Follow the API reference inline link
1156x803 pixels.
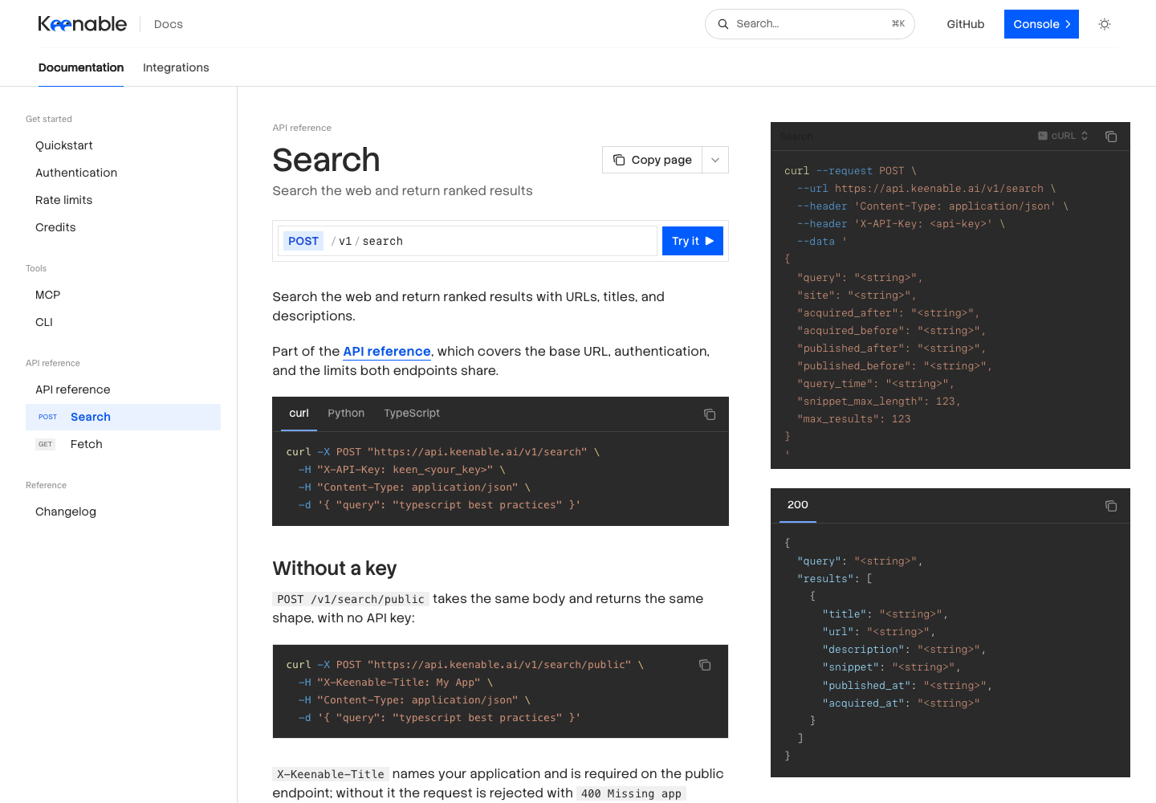click(387, 351)
